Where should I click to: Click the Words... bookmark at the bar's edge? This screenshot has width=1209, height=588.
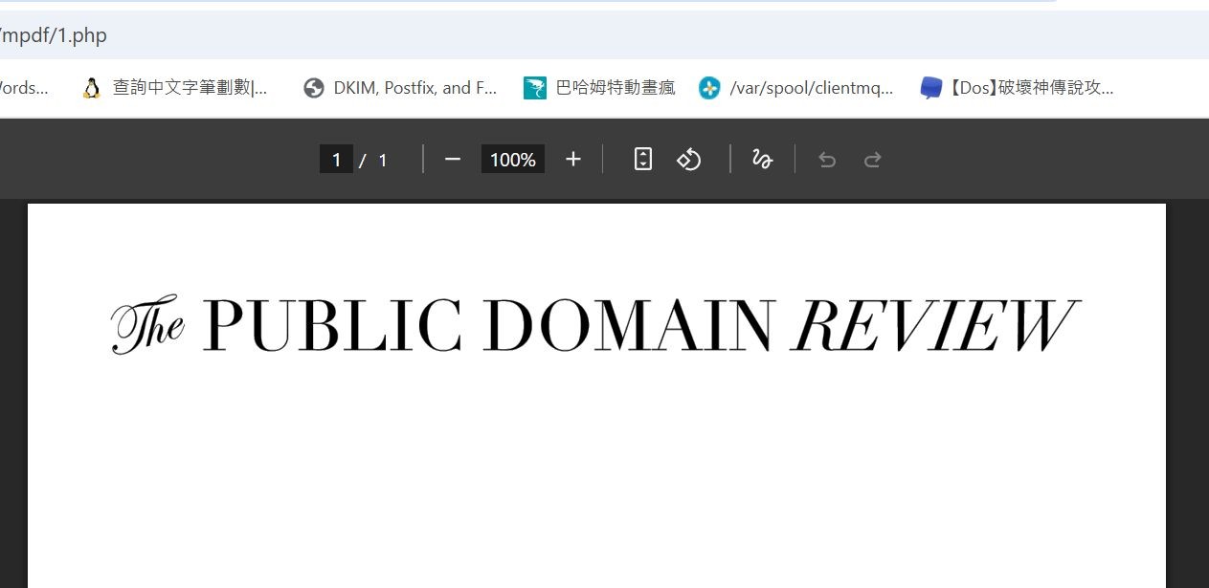click(25, 88)
